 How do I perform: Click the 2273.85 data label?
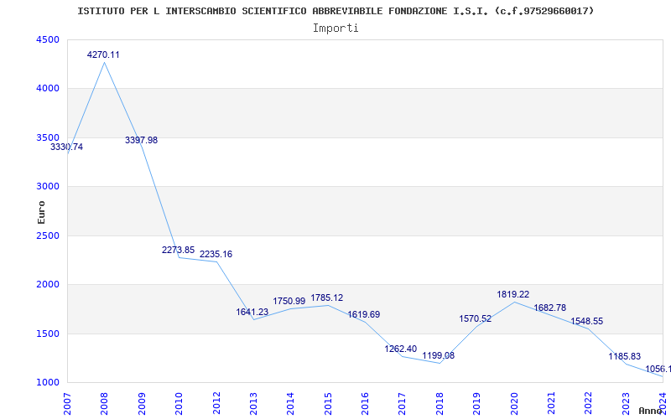click(x=178, y=250)
